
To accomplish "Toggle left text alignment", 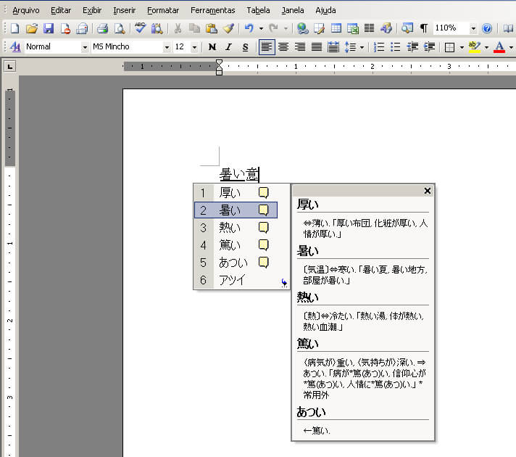I will pyautogui.click(x=267, y=46).
